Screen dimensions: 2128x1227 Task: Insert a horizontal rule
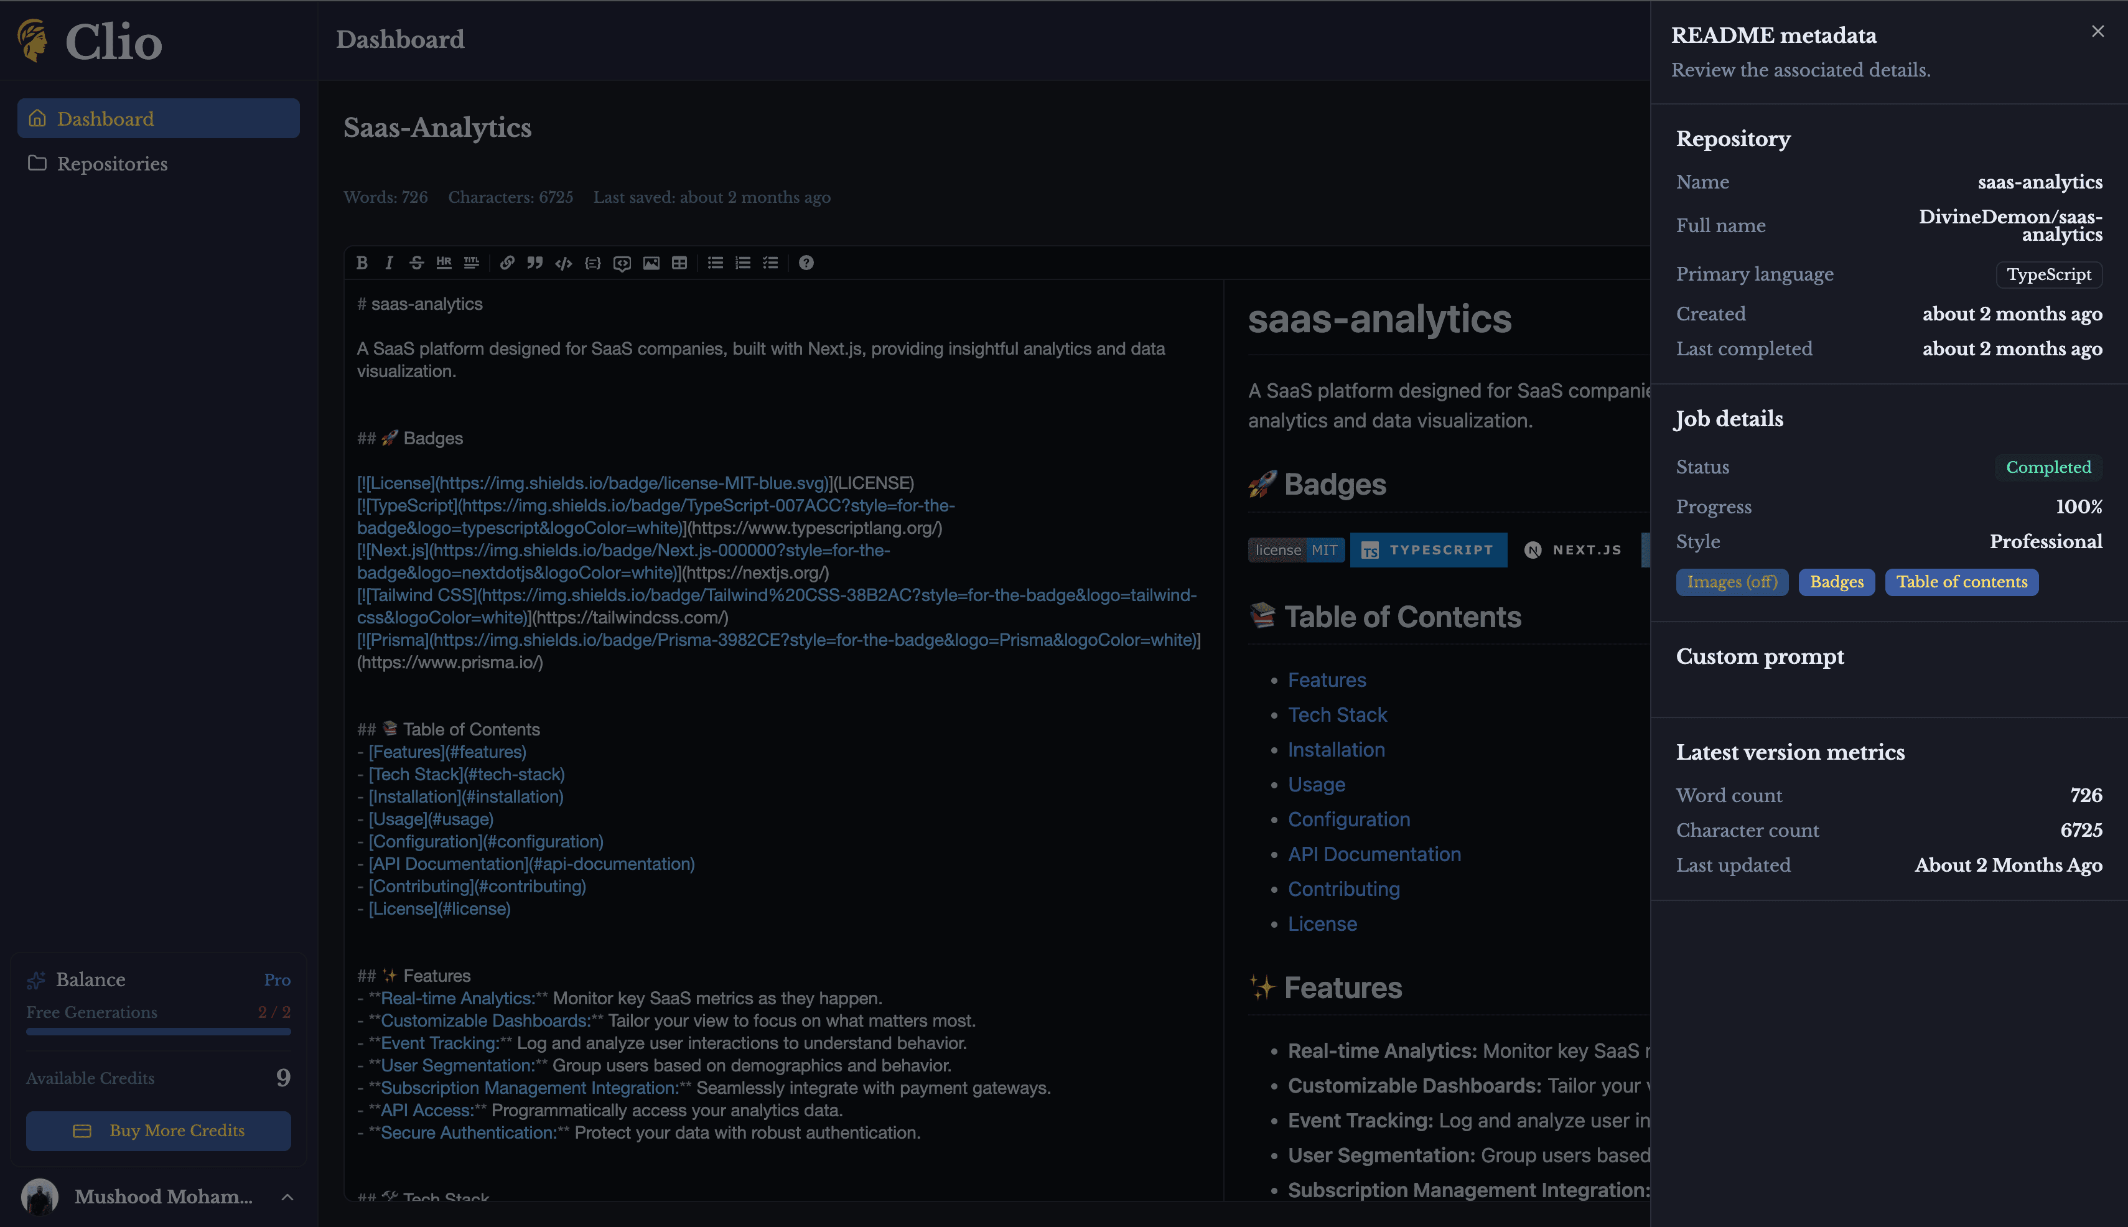pyautogui.click(x=444, y=263)
